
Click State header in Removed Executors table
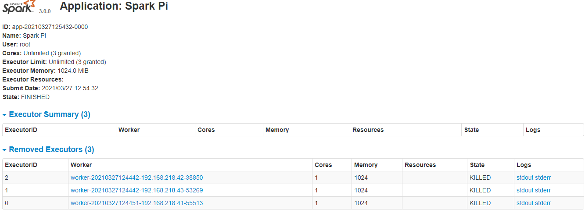tap(477, 165)
